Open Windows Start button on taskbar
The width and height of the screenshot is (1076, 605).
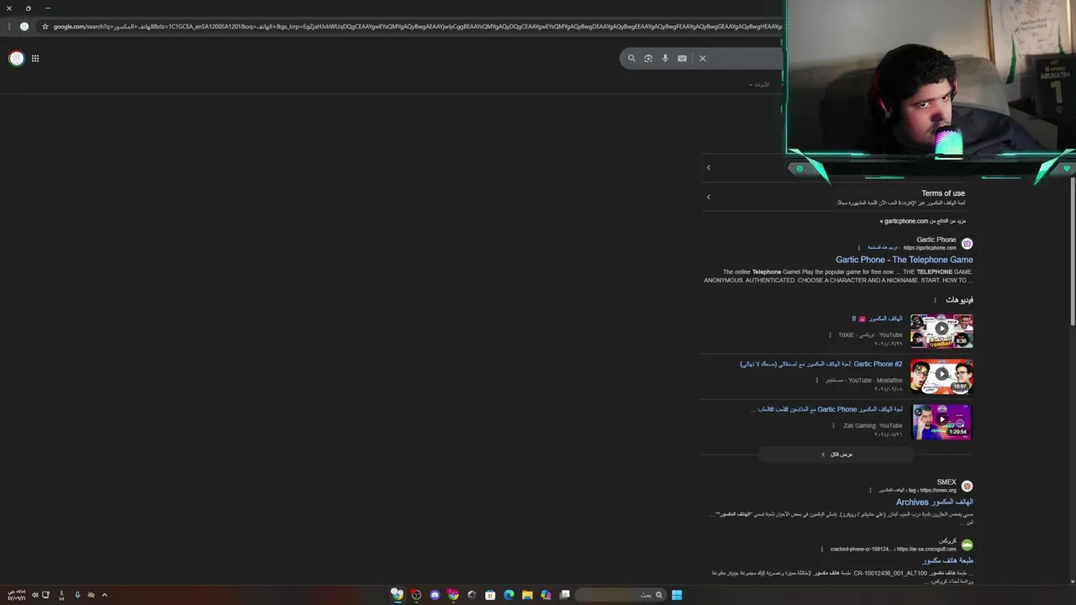(x=677, y=595)
